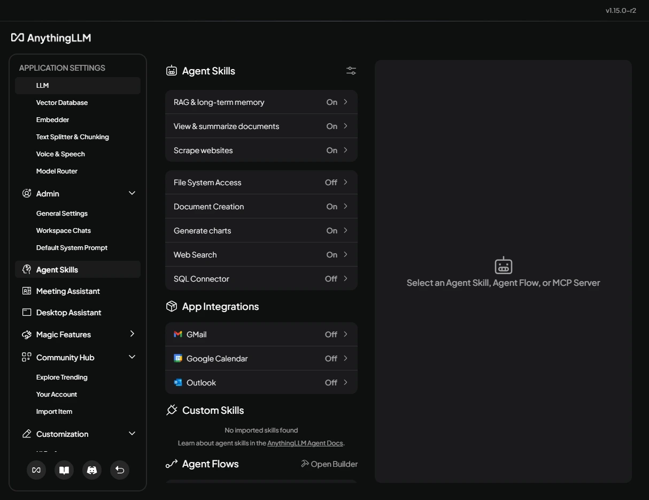The height and width of the screenshot is (500, 649).
Task: Click the Google Calendar icon
Action: 178,358
